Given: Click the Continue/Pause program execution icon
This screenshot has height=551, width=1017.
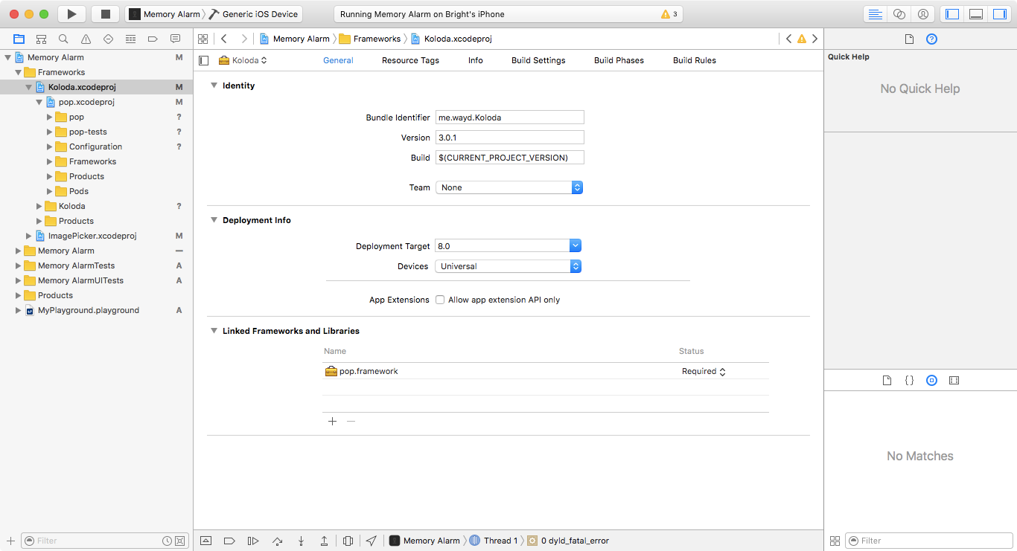Looking at the screenshot, I should [x=252, y=541].
